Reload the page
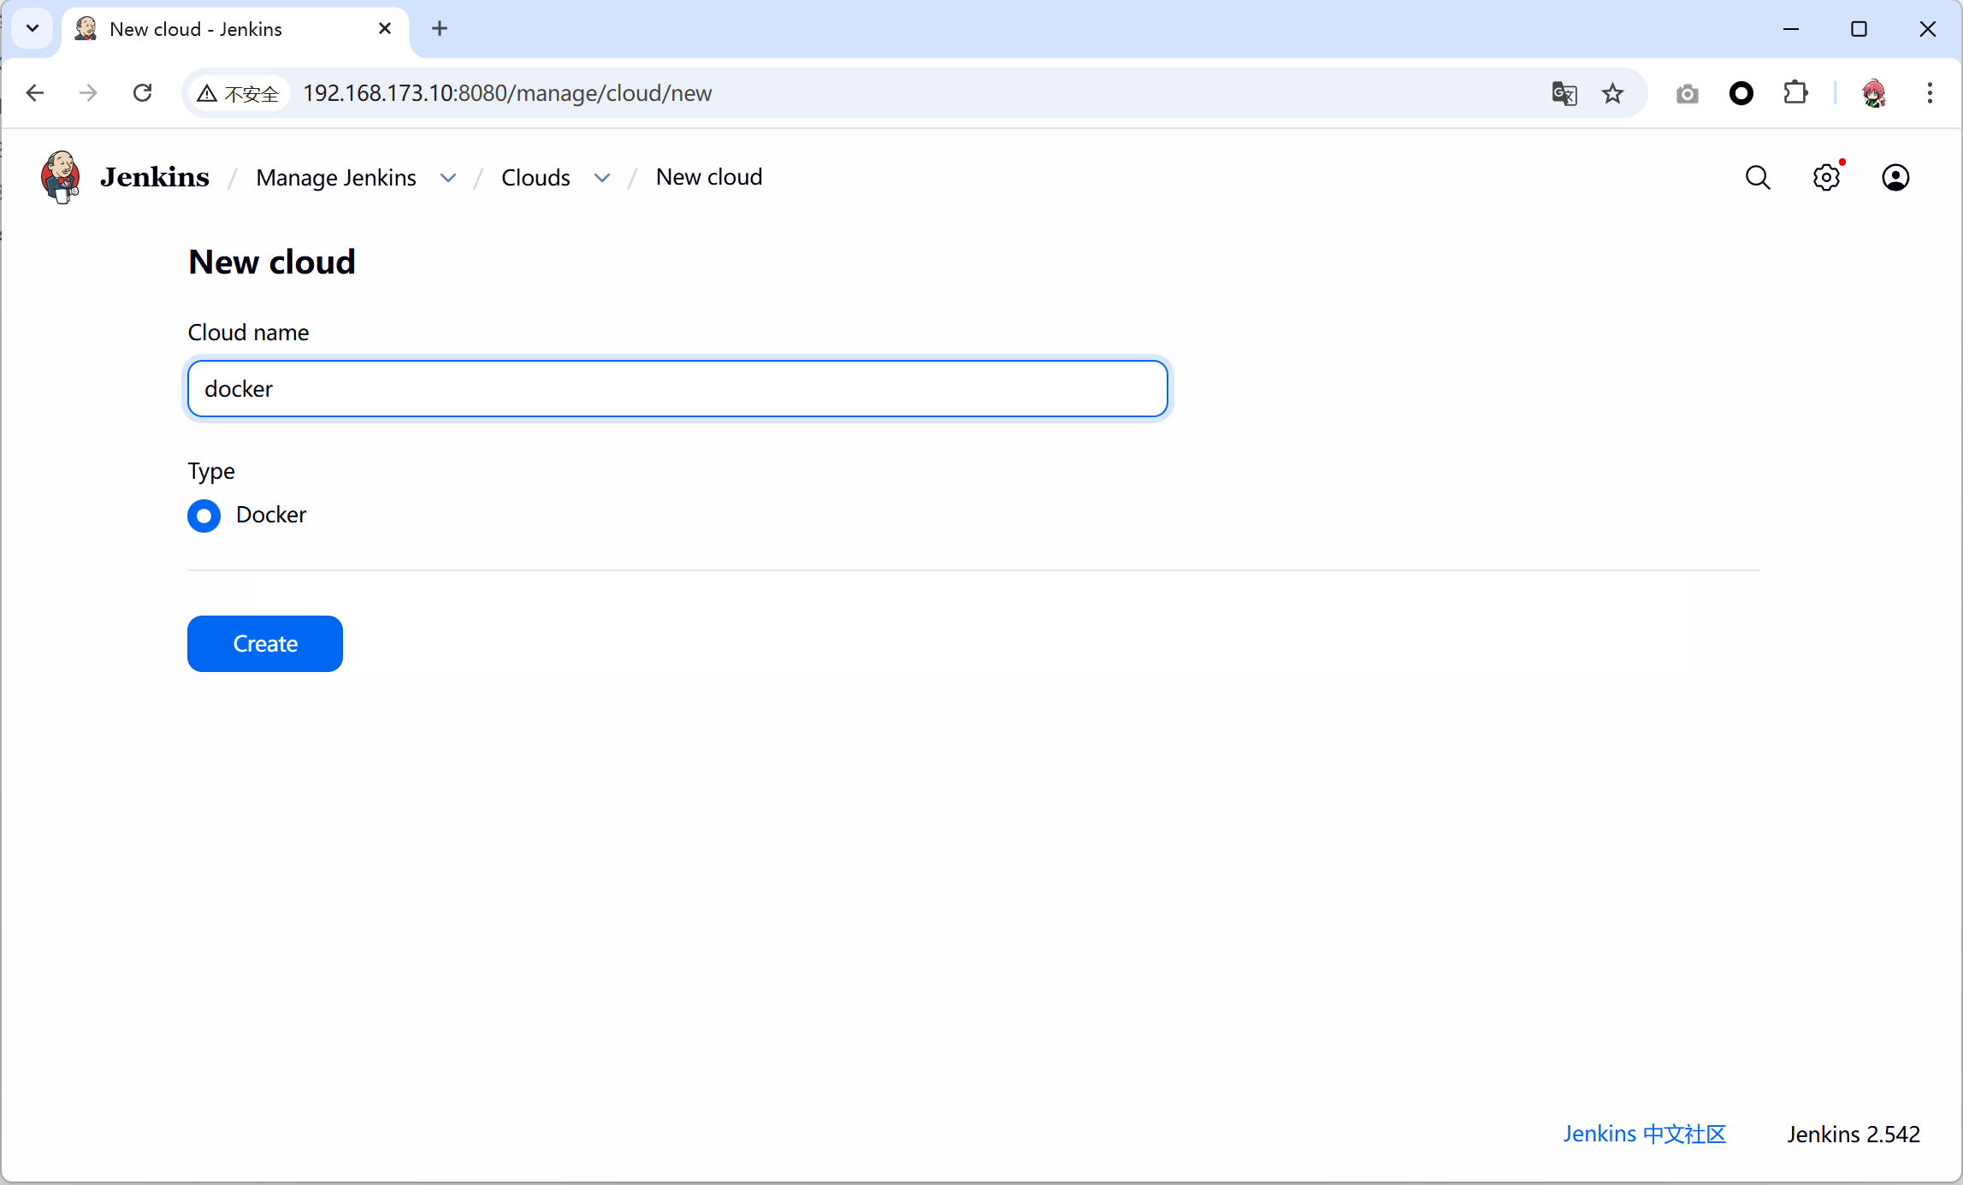Viewport: 1963px width, 1185px height. click(143, 93)
